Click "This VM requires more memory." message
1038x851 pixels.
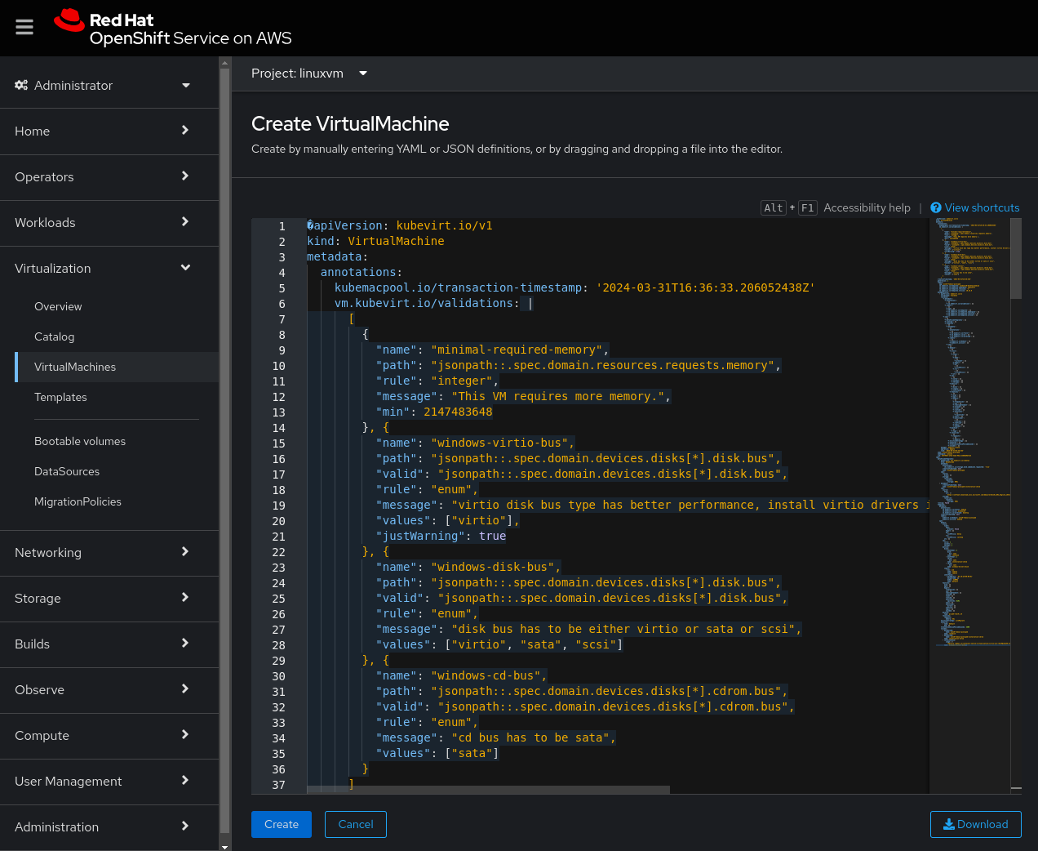pos(558,396)
